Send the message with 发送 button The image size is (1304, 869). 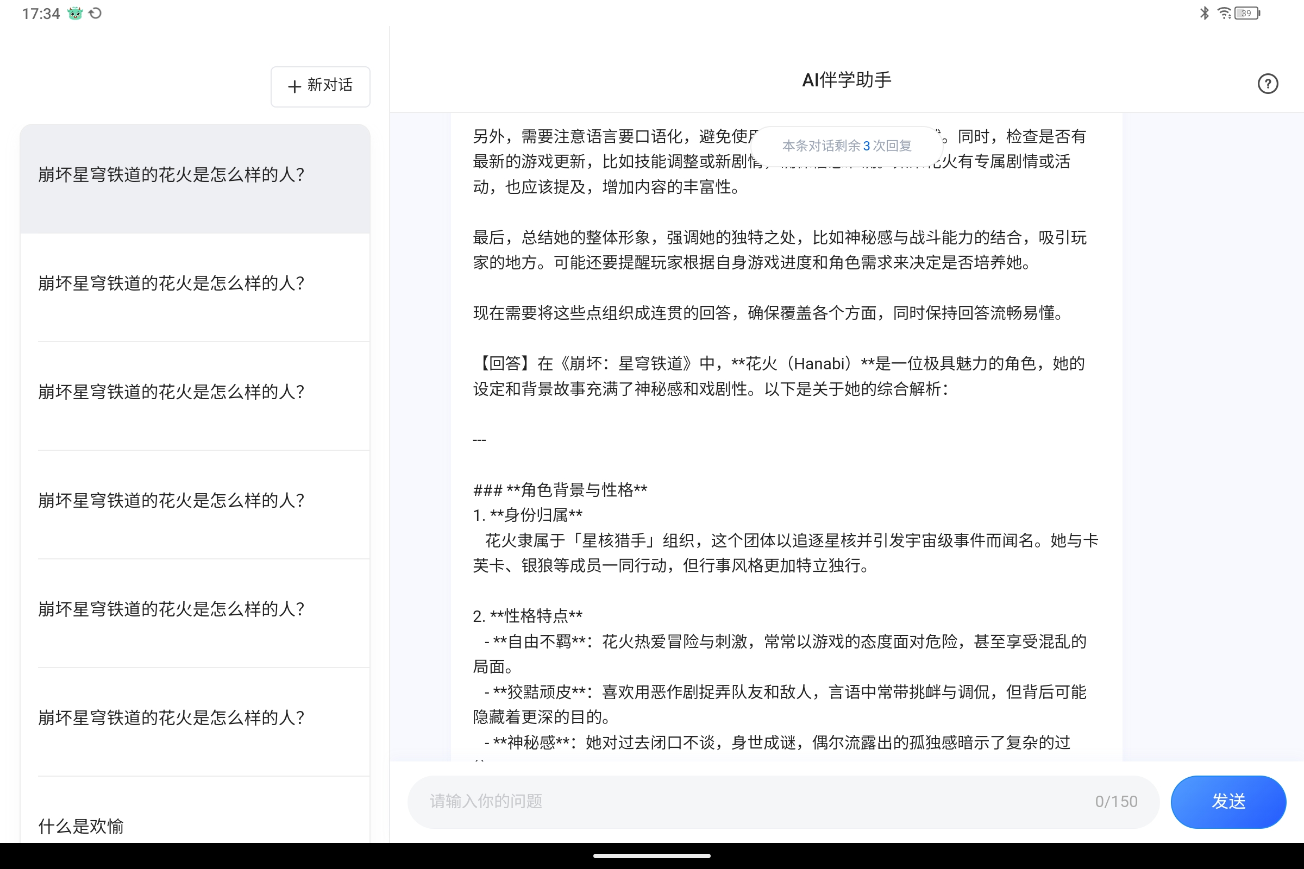click(x=1228, y=802)
